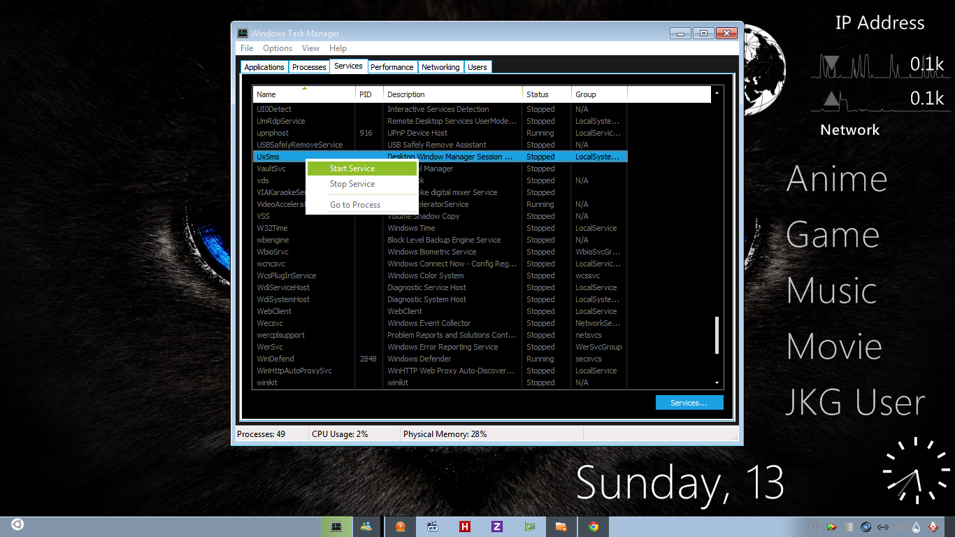Choose Stop Service from context menu
955x537 pixels.
pos(362,184)
